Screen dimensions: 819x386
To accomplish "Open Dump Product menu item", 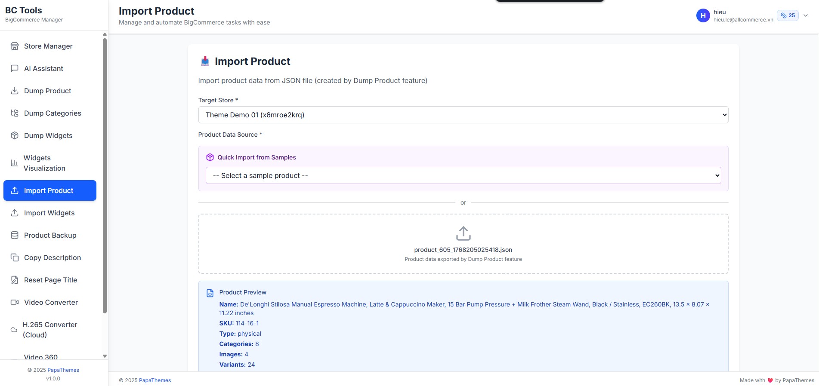I will (x=50, y=91).
